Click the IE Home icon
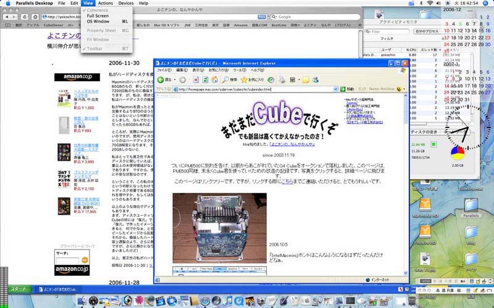The width and height of the screenshot is (494, 308). click(x=215, y=80)
